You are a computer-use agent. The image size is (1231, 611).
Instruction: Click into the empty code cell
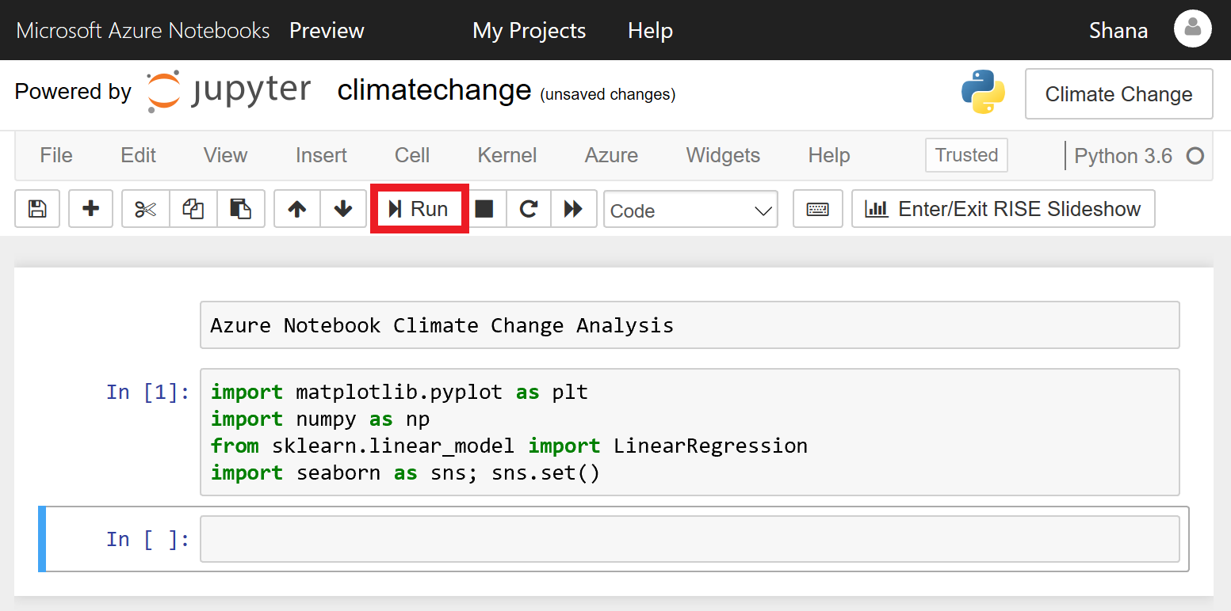(x=689, y=539)
